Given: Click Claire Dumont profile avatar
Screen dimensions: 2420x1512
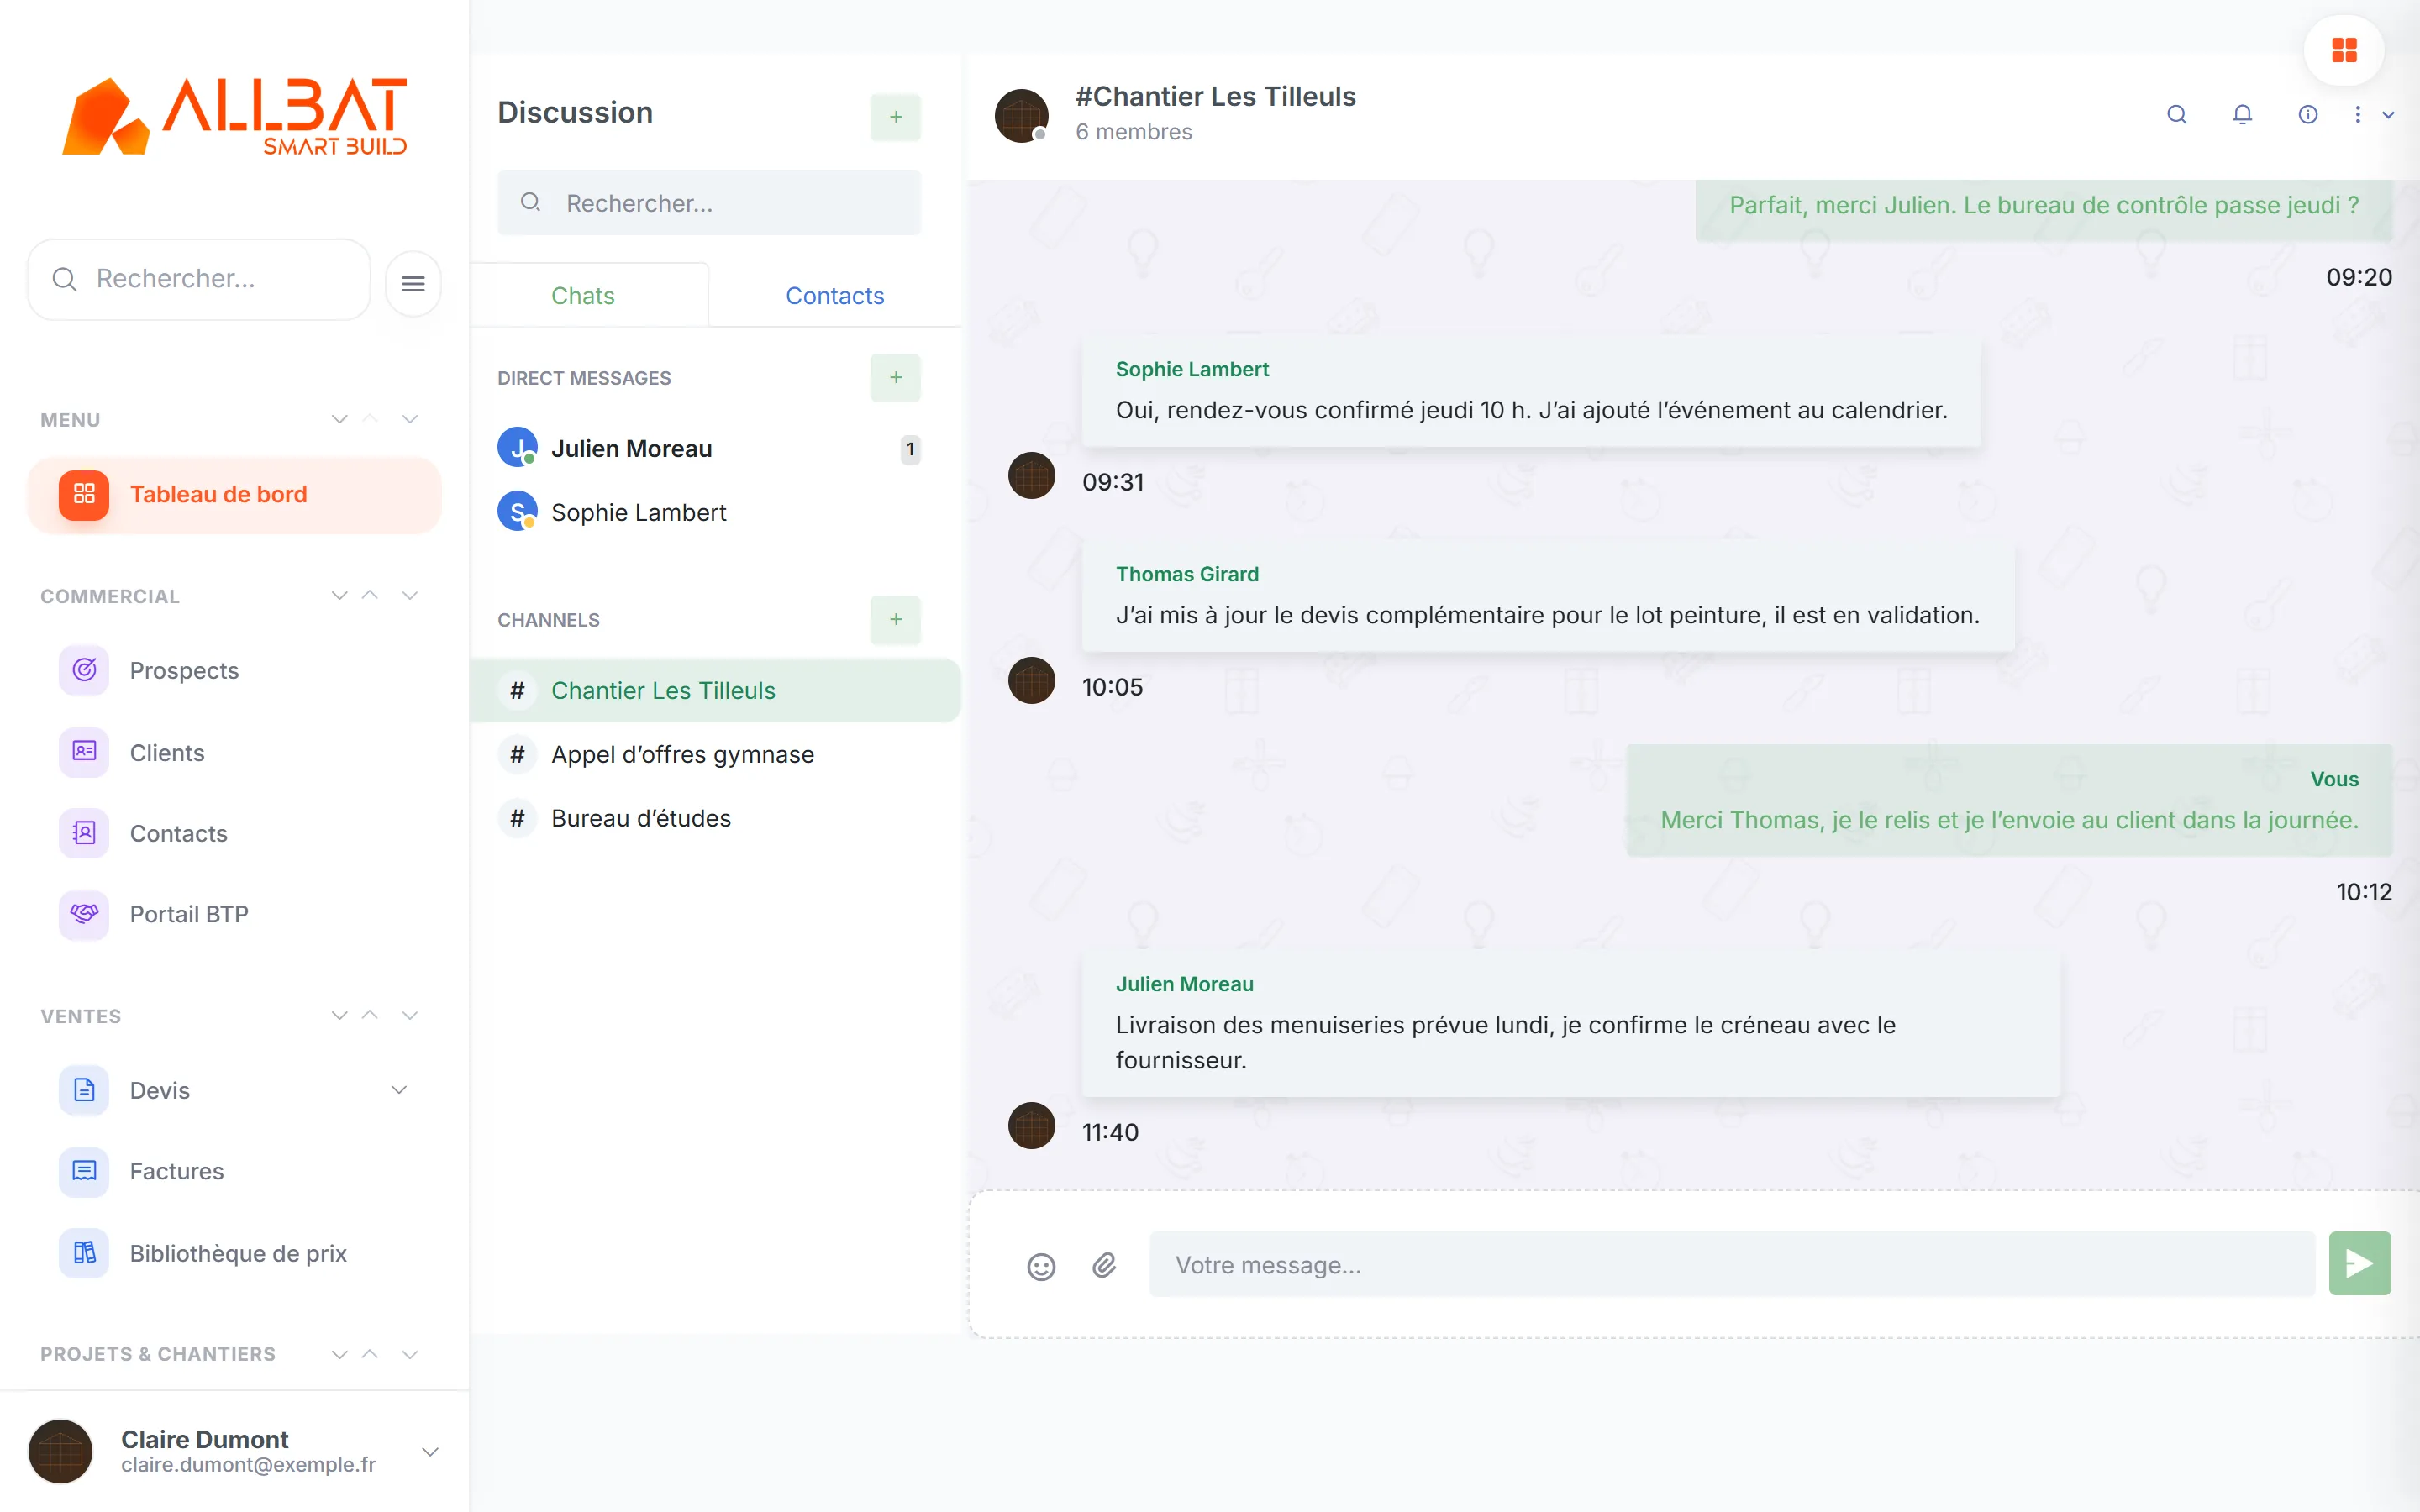Looking at the screenshot, I should click(60, 1451).
